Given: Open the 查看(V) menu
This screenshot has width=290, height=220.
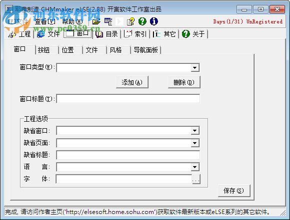Looking at the screenshot, I should click(x=45, y=21).
